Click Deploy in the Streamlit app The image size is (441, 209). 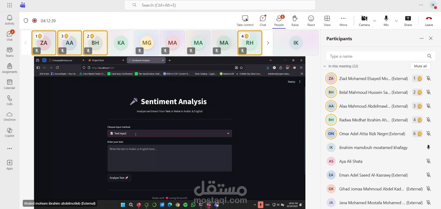click(x=291, y=82)
